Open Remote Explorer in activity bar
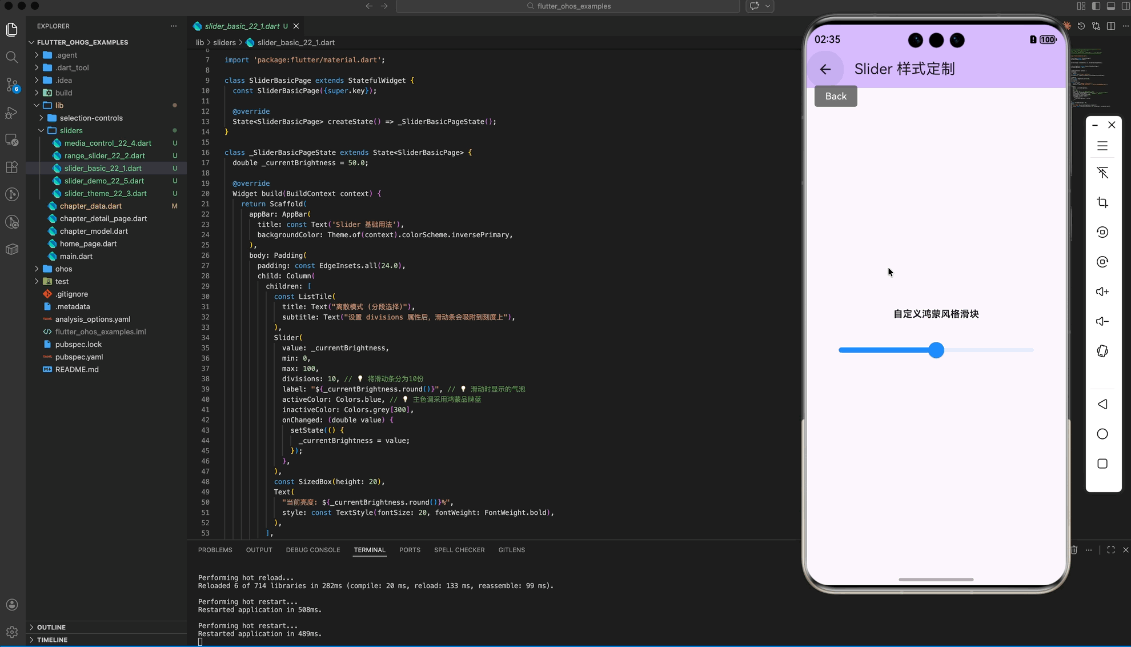The image size is (1131, 647). point(12,139)
